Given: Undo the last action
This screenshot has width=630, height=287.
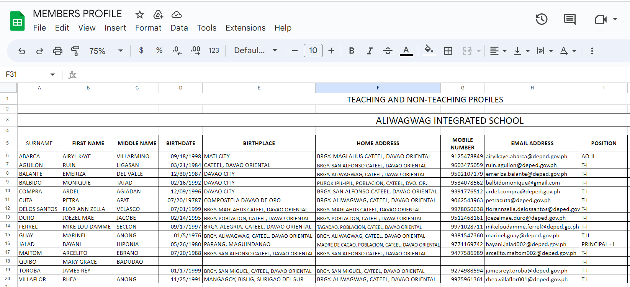Looking at the screenshot, I should [22, 51].
